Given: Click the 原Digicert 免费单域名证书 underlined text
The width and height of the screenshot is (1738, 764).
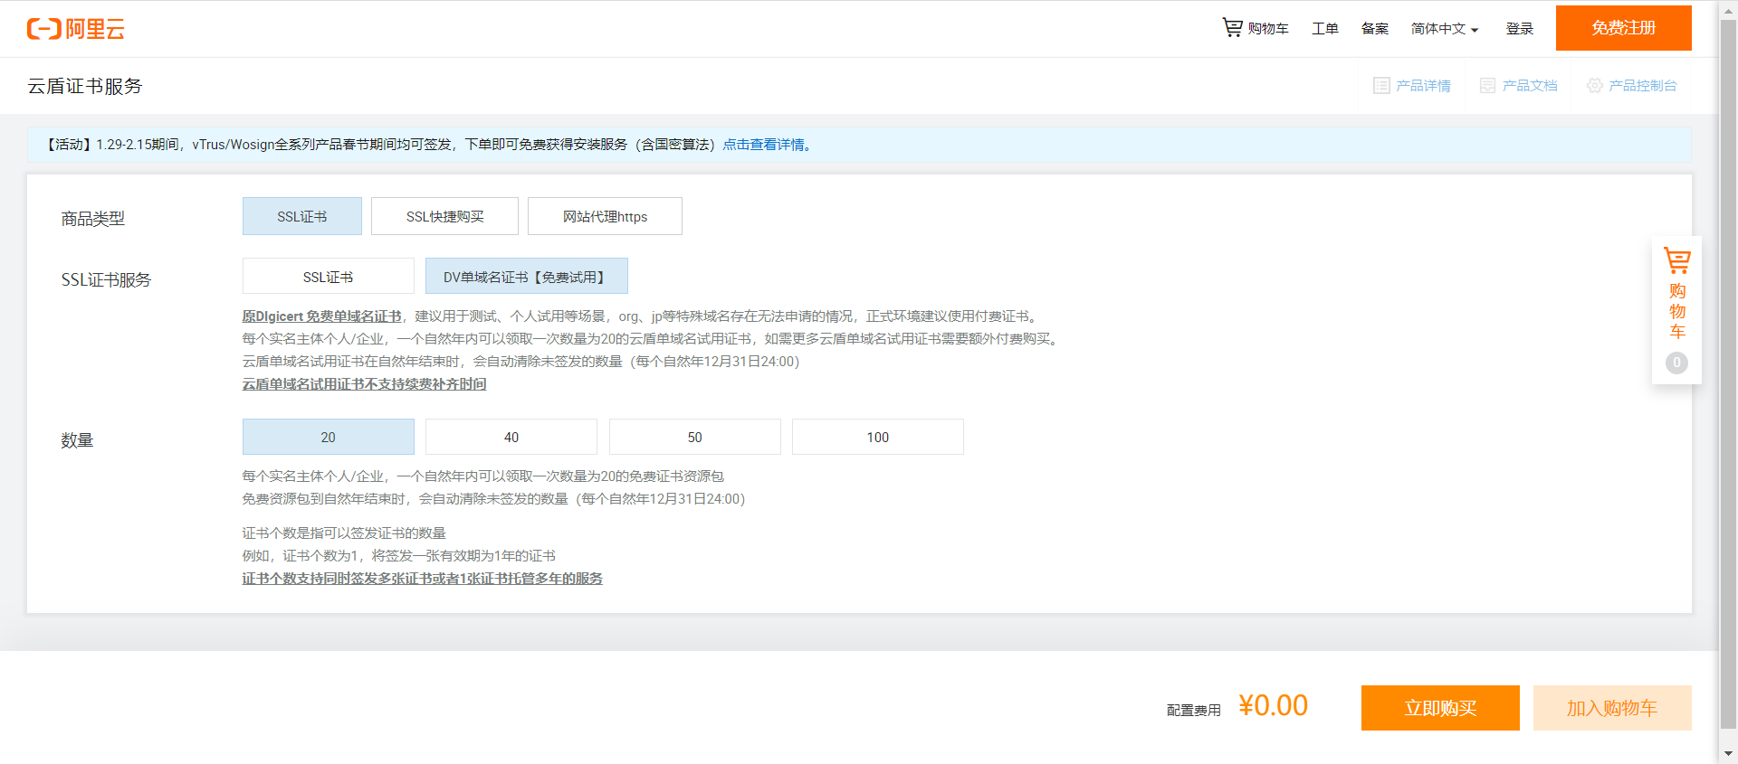Looking at the screenshot, I should tap(321, 316).
